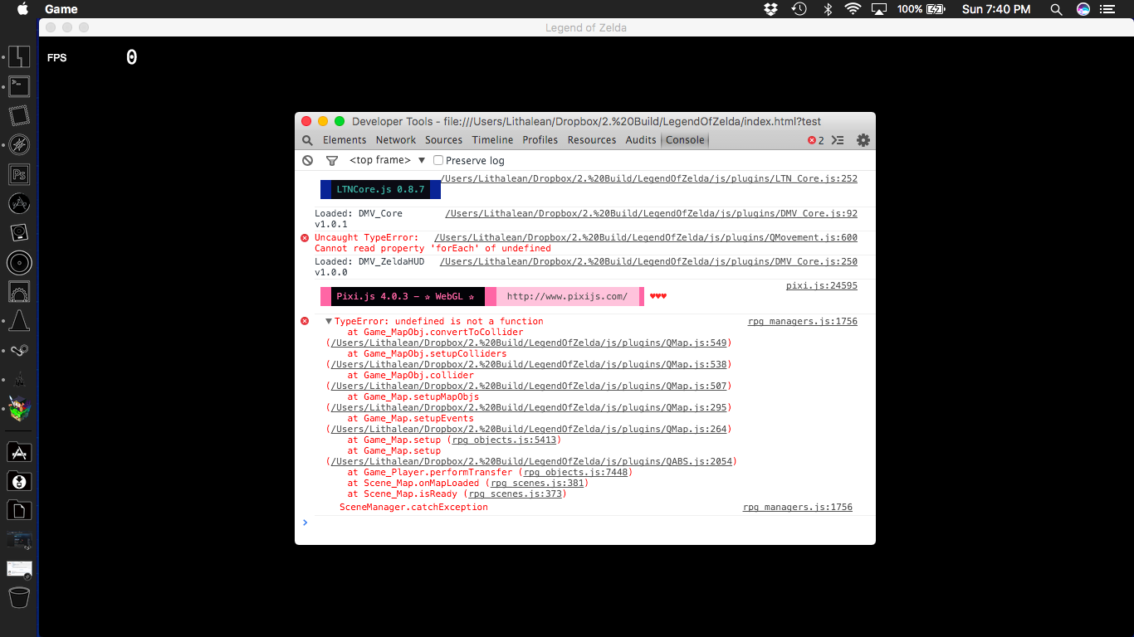Screen dimensions: 1134x637
Task: Open the Audits tab
Action: click(x=641, y=140)
